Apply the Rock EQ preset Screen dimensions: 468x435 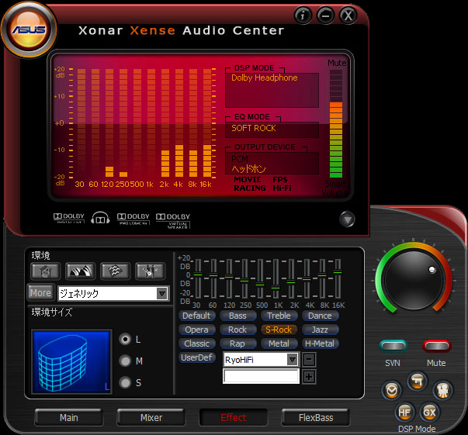click(237, 330)
